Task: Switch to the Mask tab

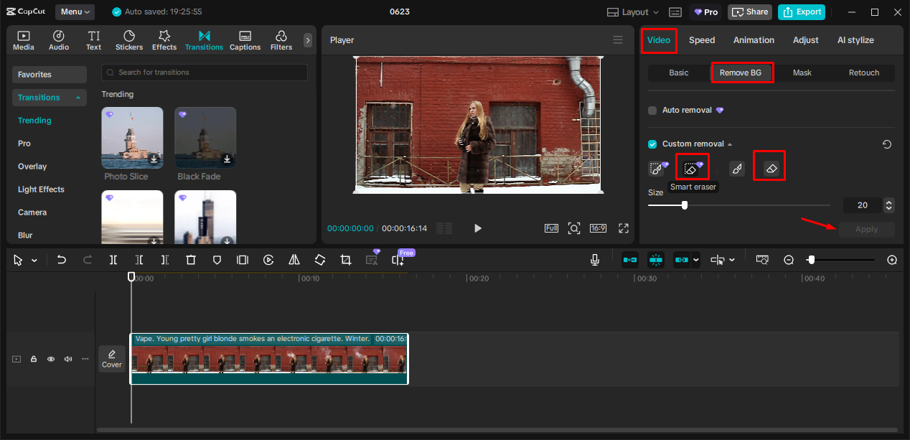Action: coord(802,72)
